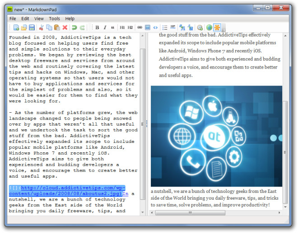This screenshot has width=298, height=233.
Task: Click the first blue font-size icon
Action: click(x=182, y=27)
